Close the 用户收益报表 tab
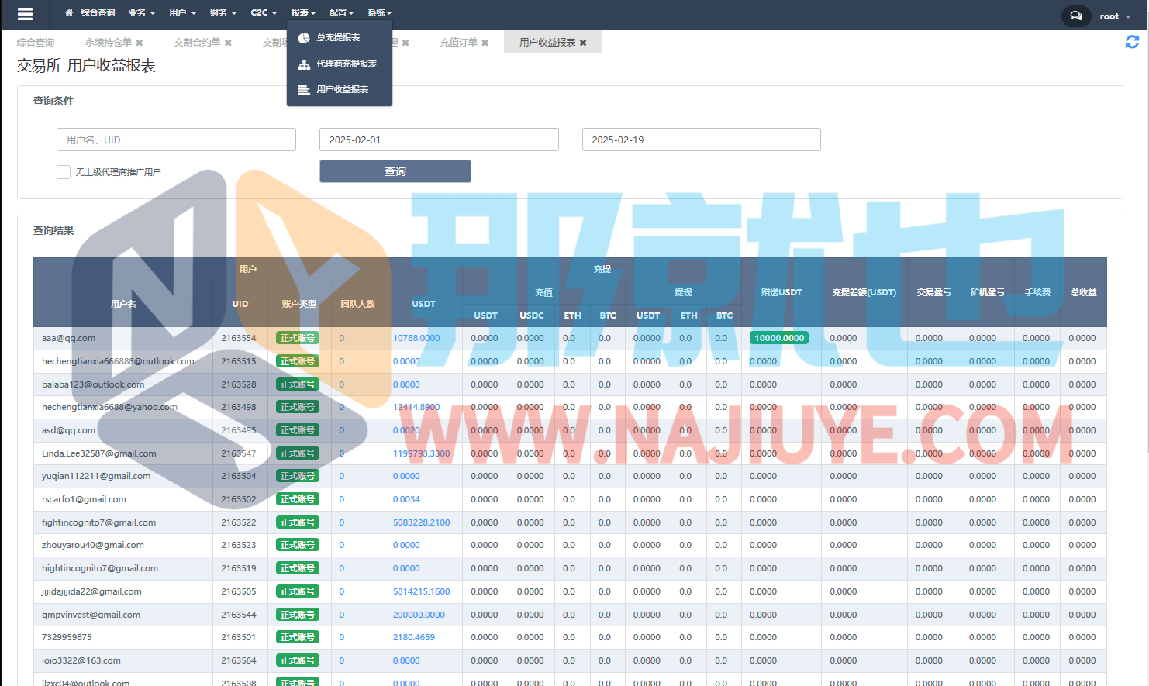 583,43
